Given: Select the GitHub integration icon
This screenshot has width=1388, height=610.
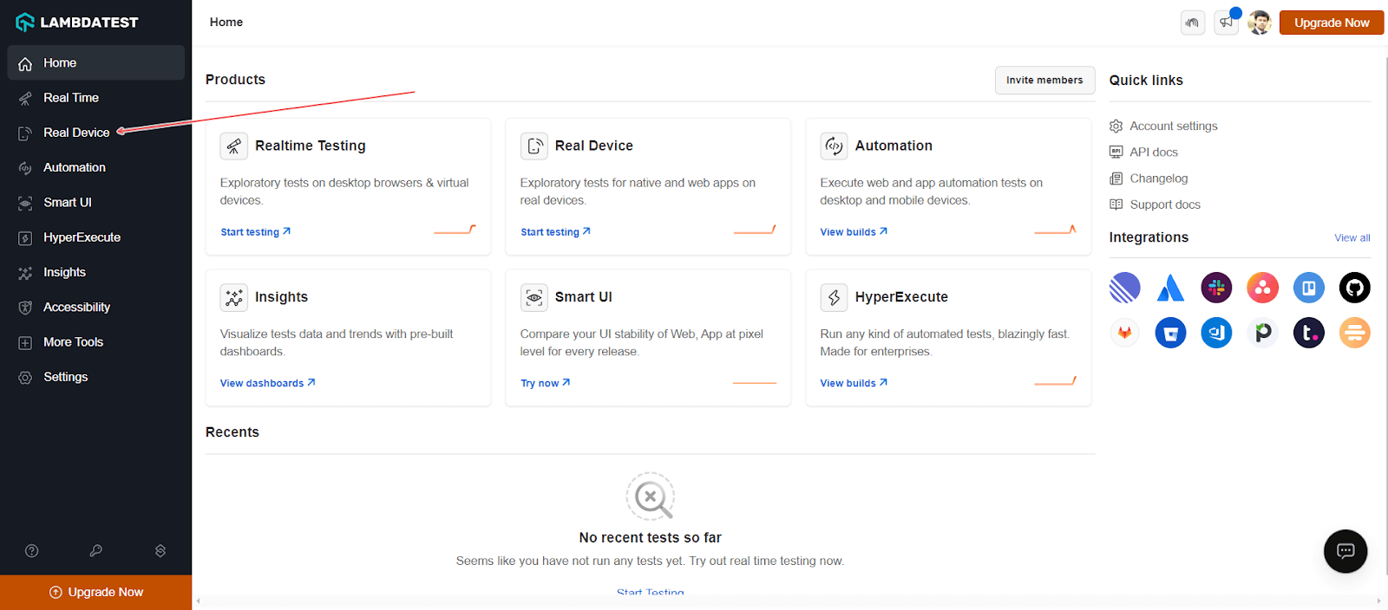Looking at the screenshot, I should pyautogui.click(x=1355, y=288).
